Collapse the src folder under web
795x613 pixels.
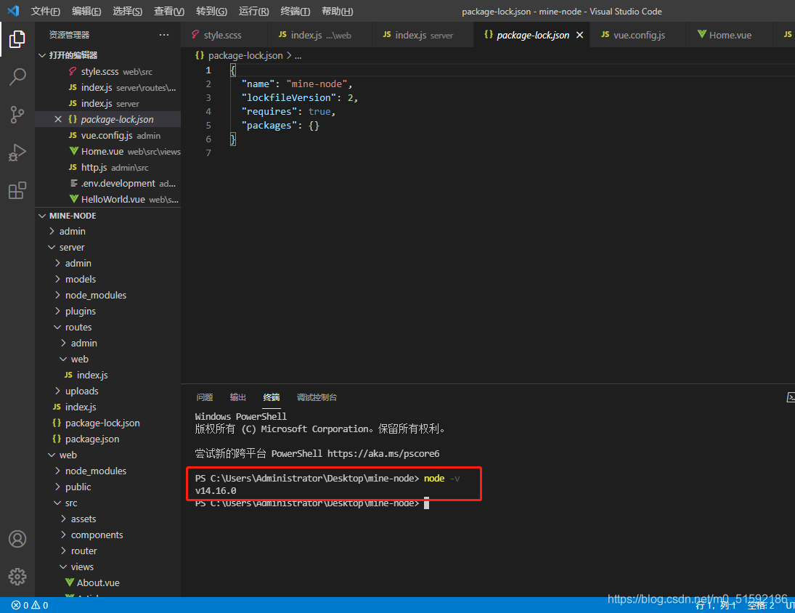pyautogui.click(x=108, y=503)
